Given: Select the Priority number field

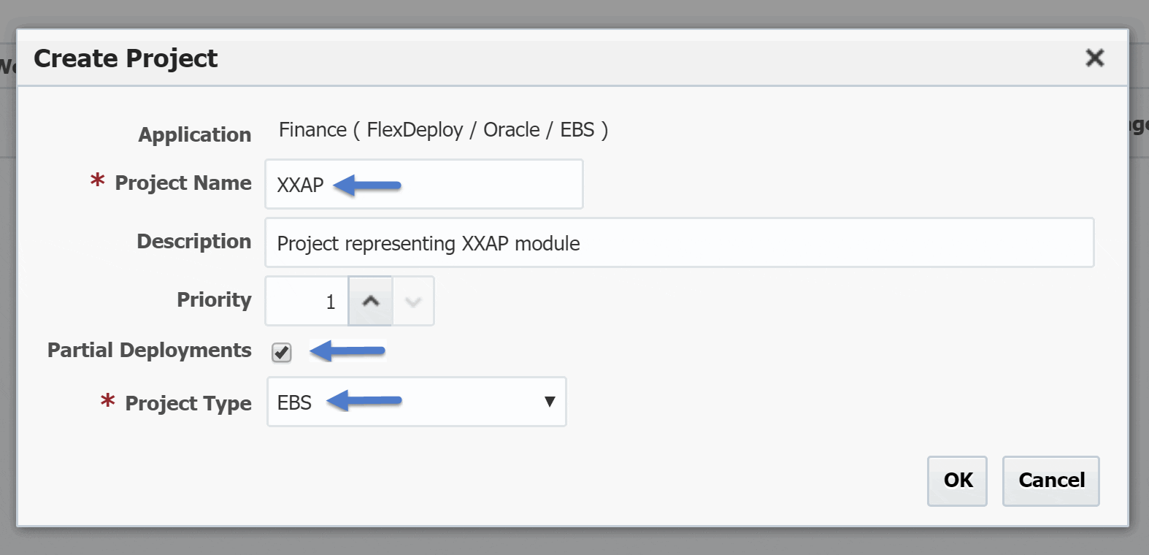Looking at the screenshot, I should (x=307, y=301).
